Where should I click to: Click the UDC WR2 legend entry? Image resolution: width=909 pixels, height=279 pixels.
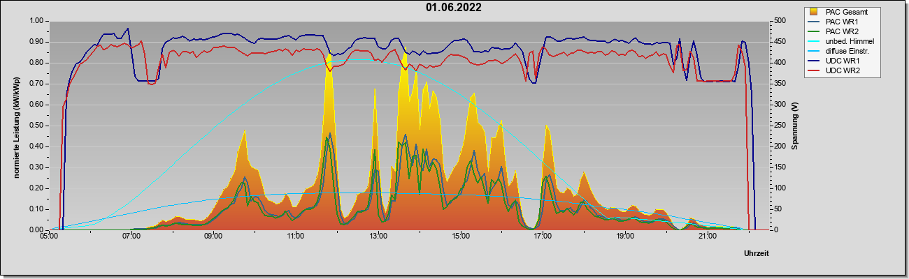pyautogui.click(x=842, y=71)
